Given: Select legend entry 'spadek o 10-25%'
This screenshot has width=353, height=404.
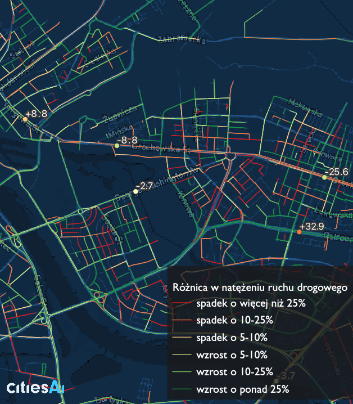Looking at the screenshot, I should tap(235, 320).
